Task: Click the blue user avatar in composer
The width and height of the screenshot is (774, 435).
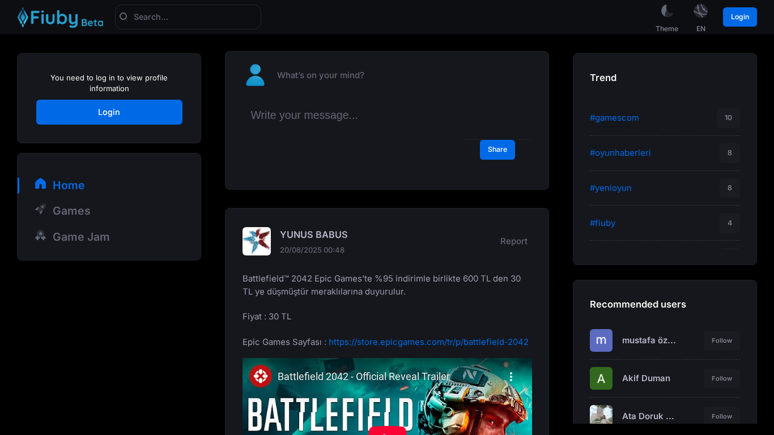Action: point(255,75)
